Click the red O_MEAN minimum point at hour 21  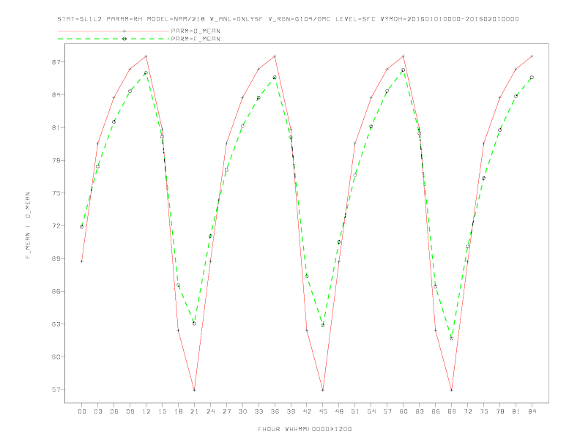(194, 390)
